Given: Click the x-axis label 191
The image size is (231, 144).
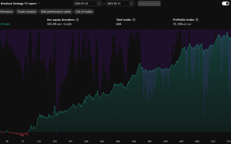Looking at the screenshot, I should point(70,142).
